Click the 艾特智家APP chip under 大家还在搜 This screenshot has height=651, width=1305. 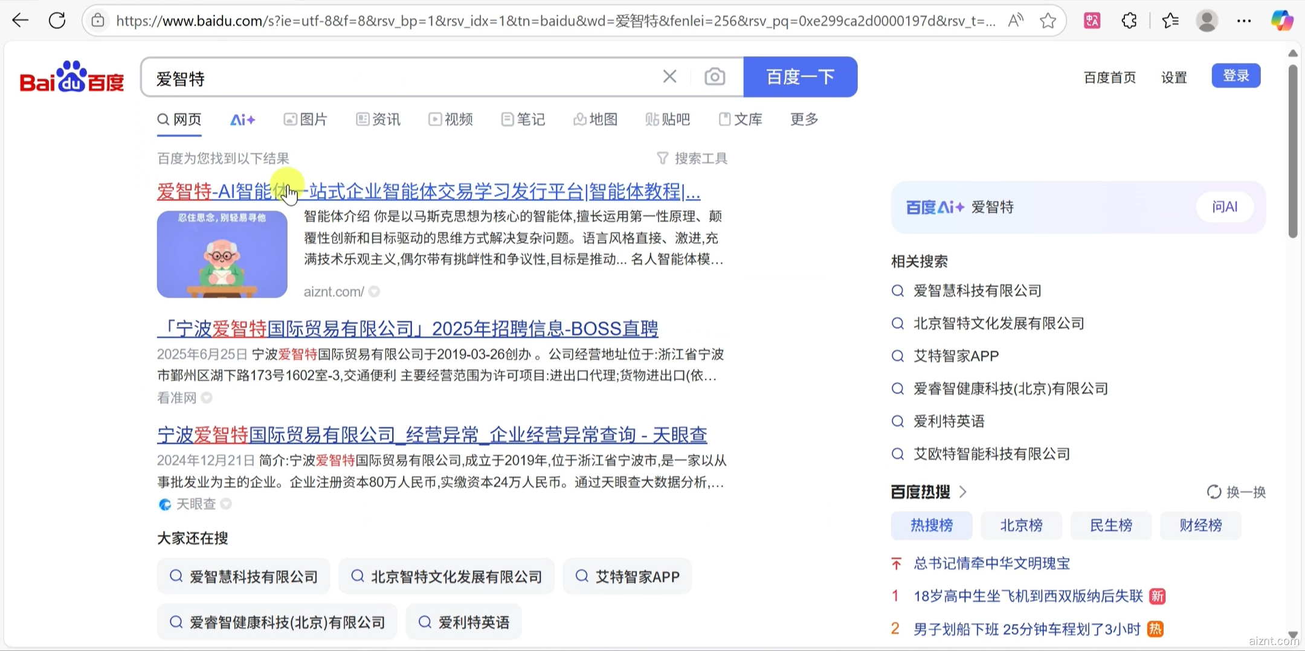tap(627, 577)
